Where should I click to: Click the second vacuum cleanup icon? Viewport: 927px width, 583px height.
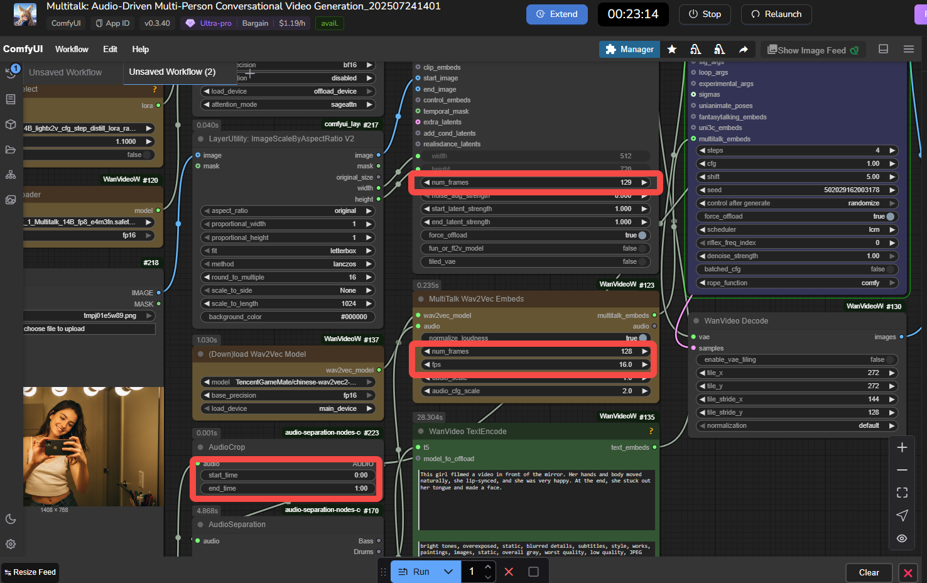coord(720,49)
